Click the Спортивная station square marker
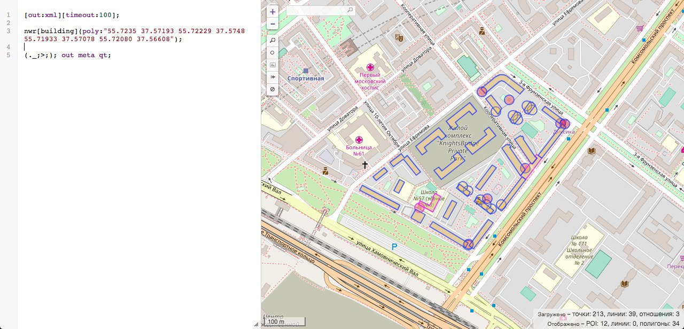 [x=306, y=70]
